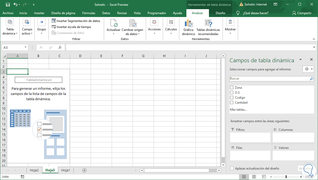The image size is (318, 180).
Task: Check the Zona field checkbox
Action: point(231,88)
